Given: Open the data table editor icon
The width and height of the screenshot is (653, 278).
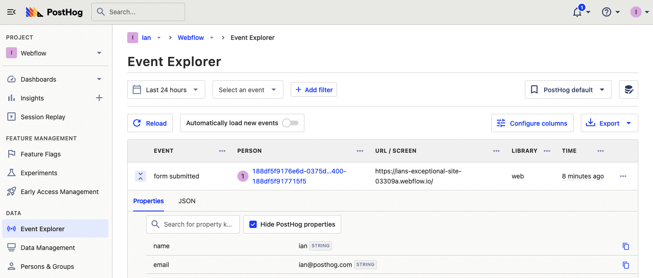Looking at the screenshot, I should click(629, 90).
